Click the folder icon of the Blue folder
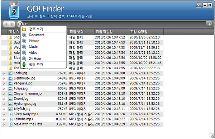This screenshot has height=139, width=215. (10, 58)
